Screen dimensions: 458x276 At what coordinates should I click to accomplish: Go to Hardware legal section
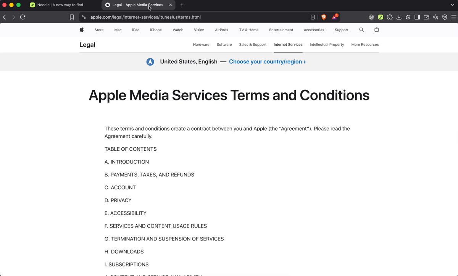pos(201,45)
